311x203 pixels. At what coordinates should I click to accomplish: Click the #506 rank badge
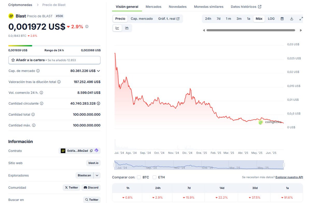[59, 16]
